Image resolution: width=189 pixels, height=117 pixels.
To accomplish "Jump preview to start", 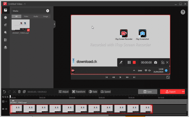I will (107, 77).
